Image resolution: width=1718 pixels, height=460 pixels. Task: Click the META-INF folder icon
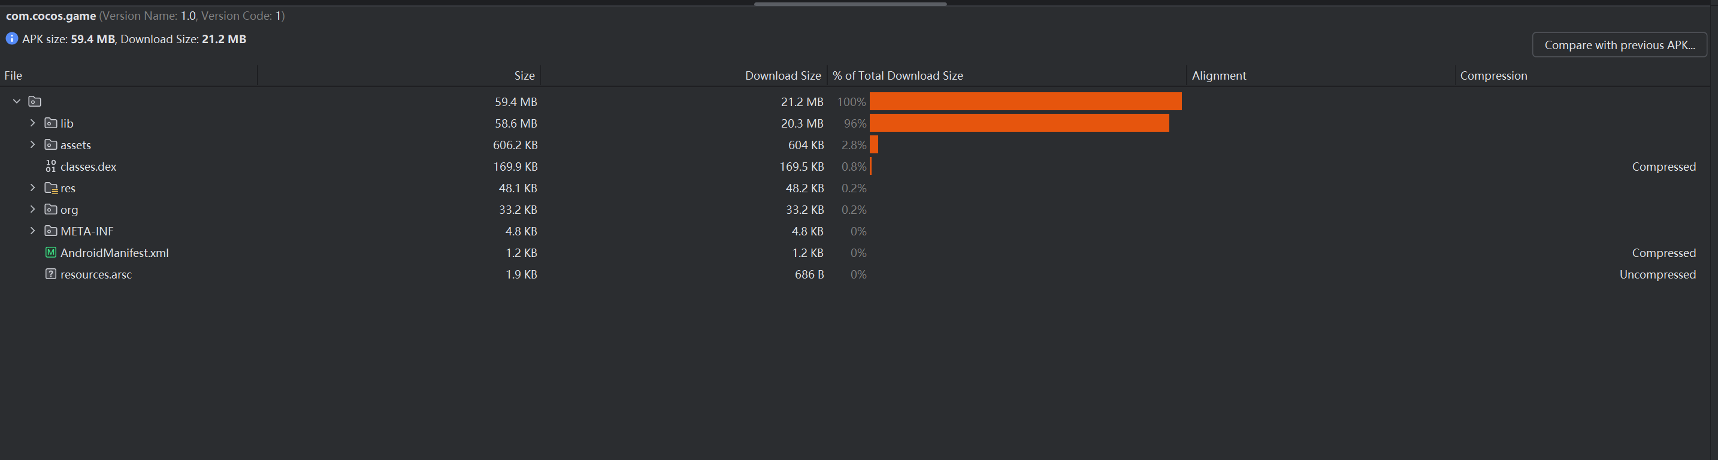51,231
